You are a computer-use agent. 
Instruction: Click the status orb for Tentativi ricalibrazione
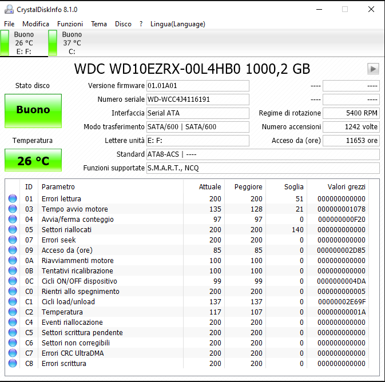pos(13,270)
